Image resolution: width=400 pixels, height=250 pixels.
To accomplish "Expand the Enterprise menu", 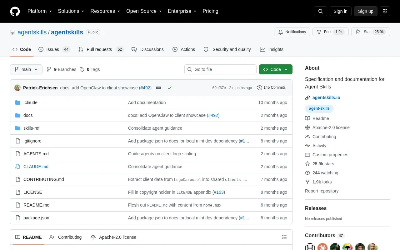I will 182,11.
